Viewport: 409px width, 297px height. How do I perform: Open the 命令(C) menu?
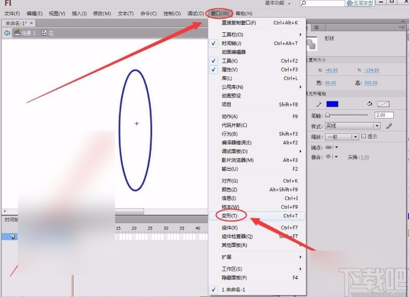tap(149, 14)
